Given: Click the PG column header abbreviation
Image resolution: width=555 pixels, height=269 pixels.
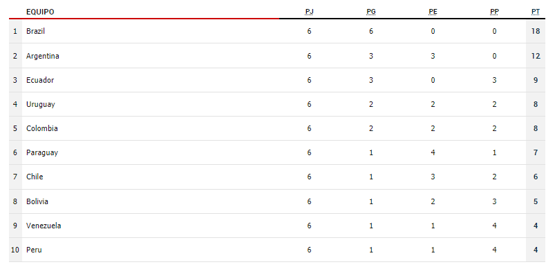Looking at the screenshot, I should tap(371, 12).
